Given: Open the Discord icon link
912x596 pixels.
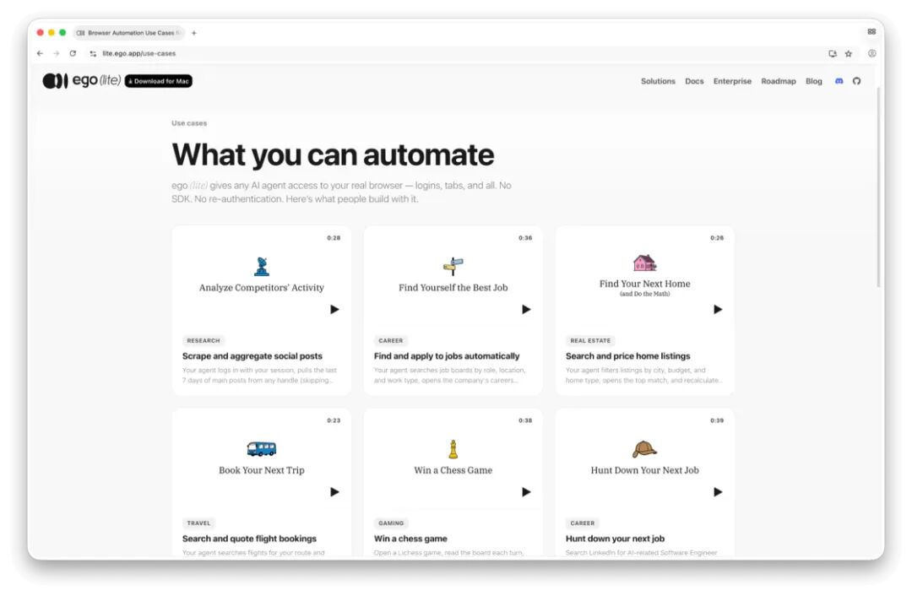Looking at the screenshot, I should pos(839,81).
